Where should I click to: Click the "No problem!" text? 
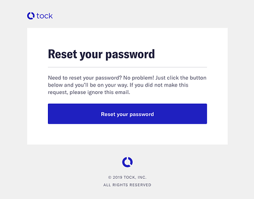(139, 78)
